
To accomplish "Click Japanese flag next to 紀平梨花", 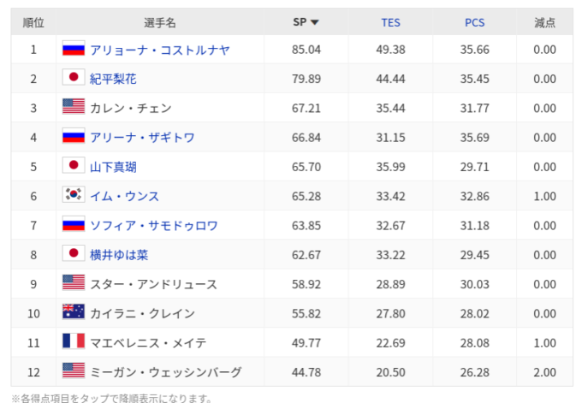I will coord(74,78).
